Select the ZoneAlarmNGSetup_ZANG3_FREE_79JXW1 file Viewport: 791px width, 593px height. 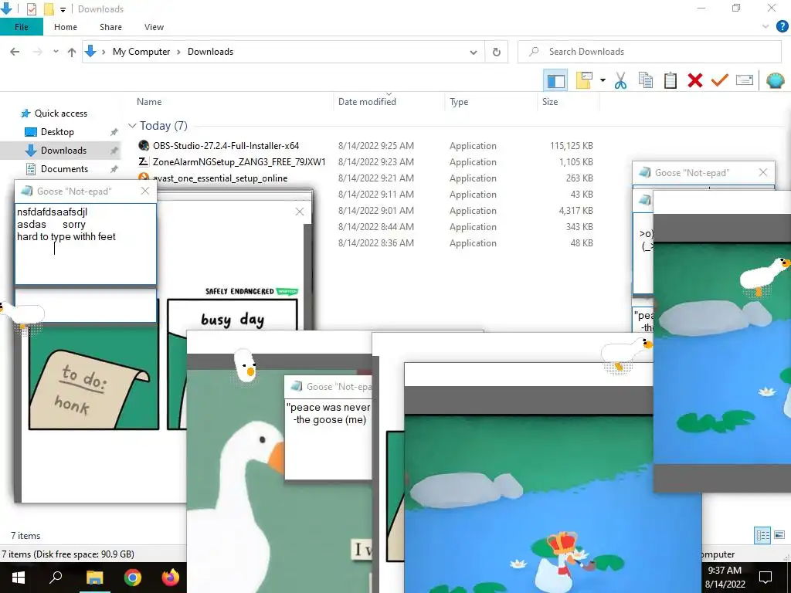click(x=239, y=162)
